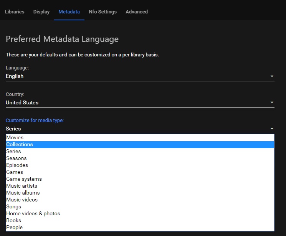The image size is (286, 236).
Task: Click the chevron beside the Series media type
Action: [272, 129]
